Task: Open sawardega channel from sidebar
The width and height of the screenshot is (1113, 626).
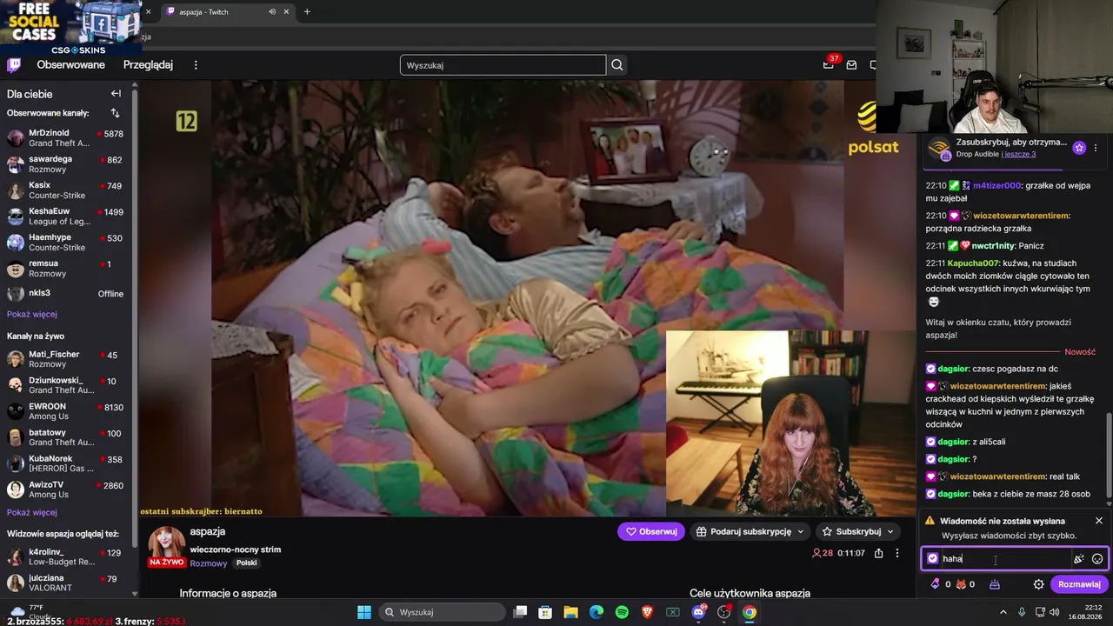Action: [x=66, y=164]
